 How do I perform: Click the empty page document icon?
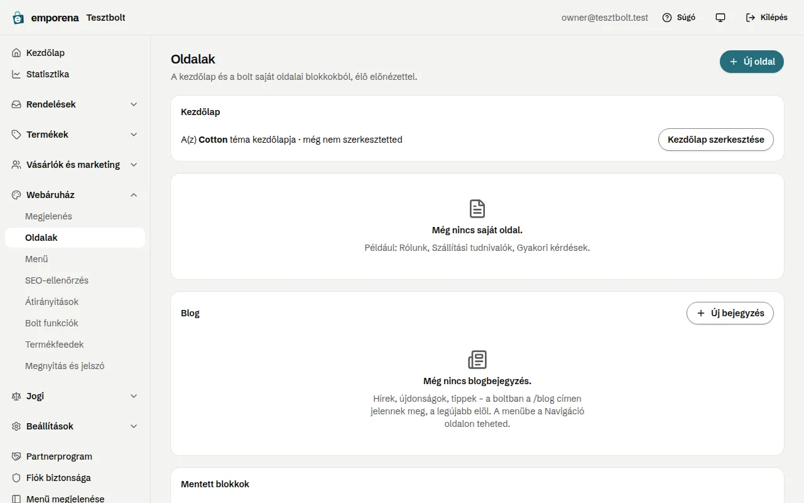477,209
